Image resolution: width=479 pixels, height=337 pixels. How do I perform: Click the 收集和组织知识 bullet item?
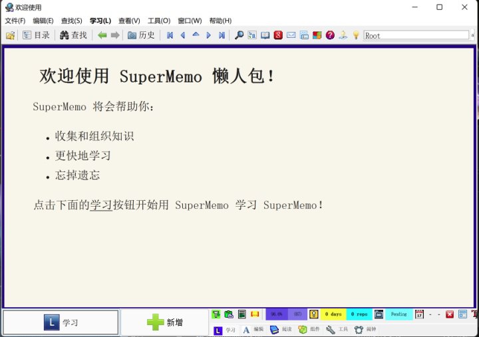click(x=94, y=136)
